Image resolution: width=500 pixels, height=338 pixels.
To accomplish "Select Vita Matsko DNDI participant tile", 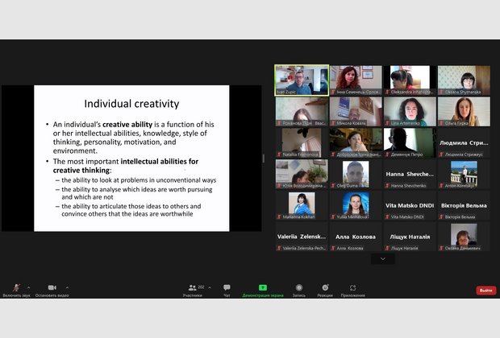I will coord(410,206).
